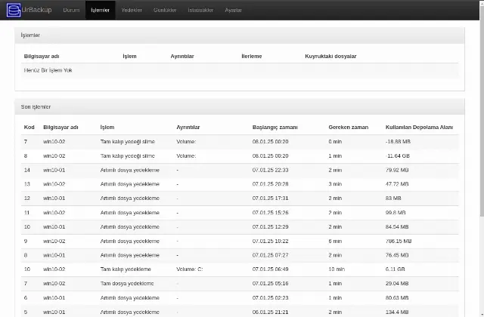Click start time 07.01.25 20:28

[271, 184]
